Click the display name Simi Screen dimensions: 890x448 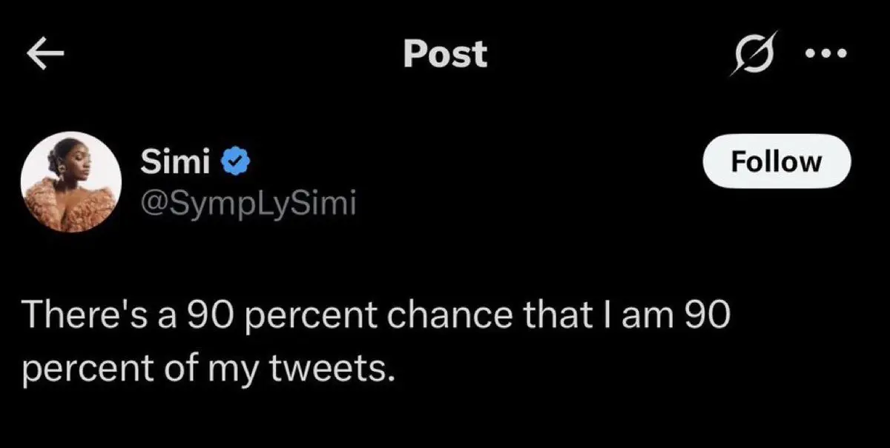[x=175, y=161]
